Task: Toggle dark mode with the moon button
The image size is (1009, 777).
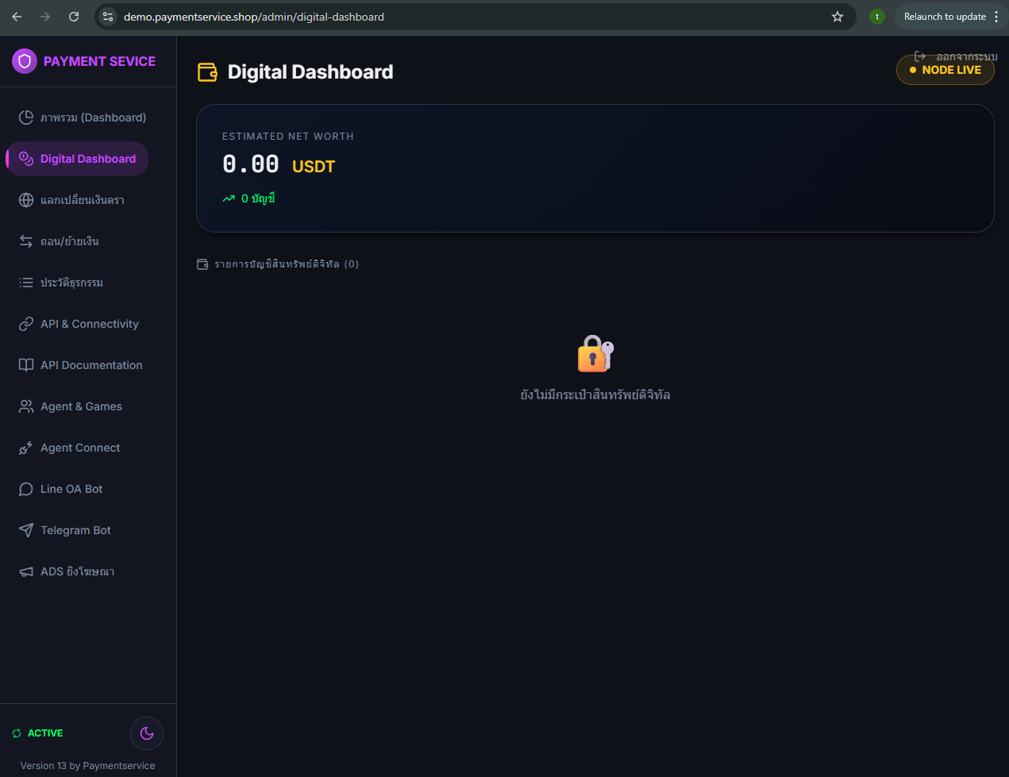Action: pos(147,733)
